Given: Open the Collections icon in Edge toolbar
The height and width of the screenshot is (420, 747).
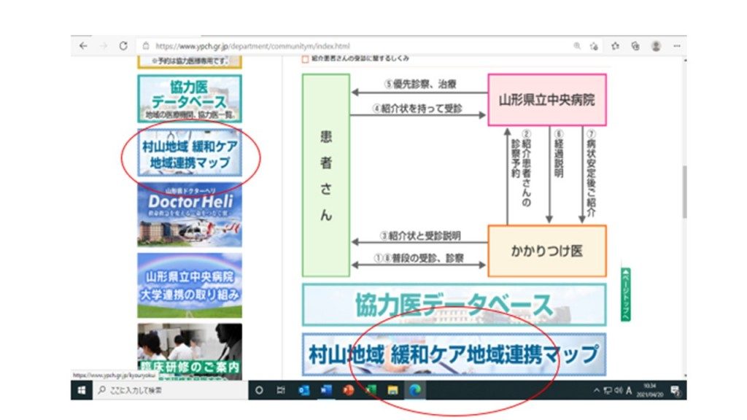Looking at the screenshot, I should [635, 45].
